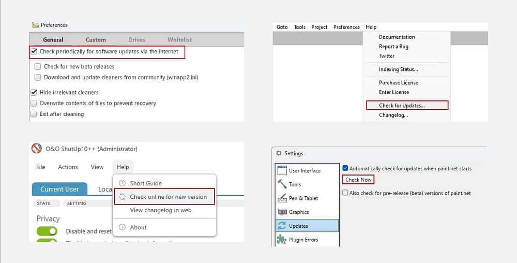Open the Drives preferences tab
Viewport: 517px width, 263px height.
[136, 39]
